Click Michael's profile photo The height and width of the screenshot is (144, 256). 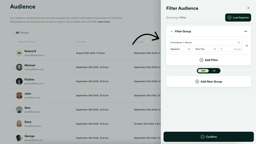coord(19,67)
